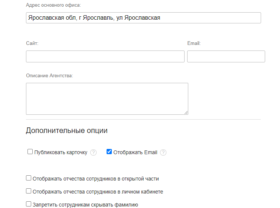Click label Отображать отчества сотрудников в личном кабинете
Screen dimensions: 280x208
pyautogui.click(x=98, y=192)
